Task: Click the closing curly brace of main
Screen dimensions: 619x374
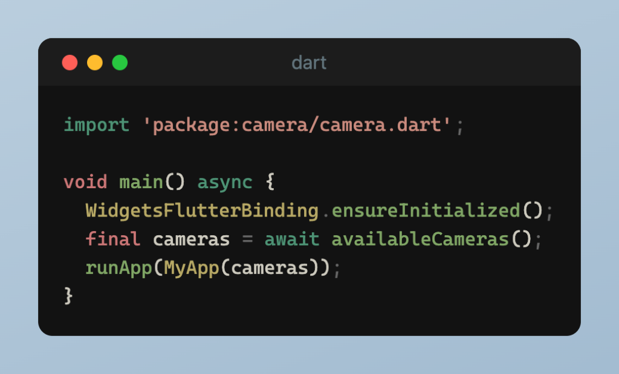Action: 68,296
